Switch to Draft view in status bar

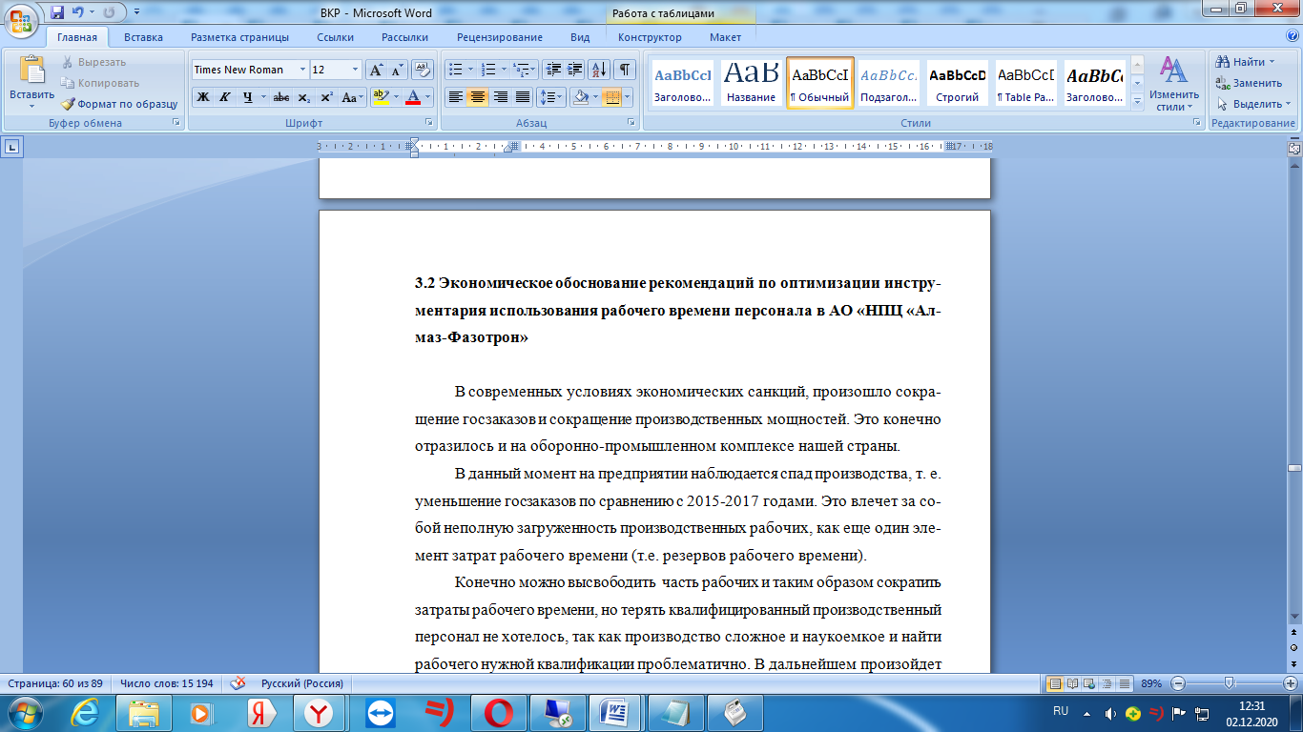[x=1127, y=683]
